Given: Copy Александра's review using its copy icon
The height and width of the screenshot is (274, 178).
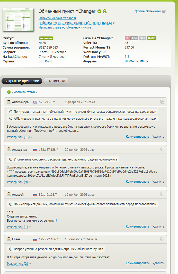Looking at the screenshot, I should (162, 102).
